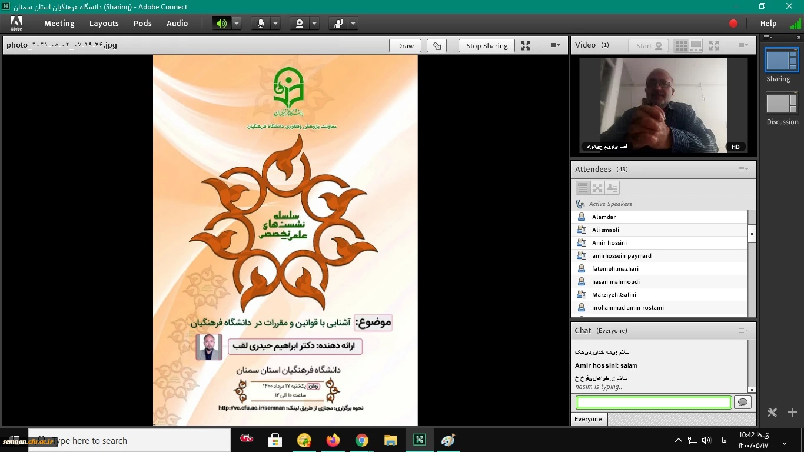Add new layout with plus icon
Viewport: 804px width, 452px height.
[792, 413]
